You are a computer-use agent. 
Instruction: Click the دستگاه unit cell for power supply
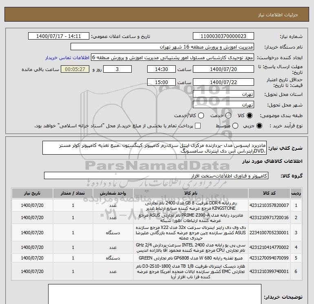click(x=113, y=258)
